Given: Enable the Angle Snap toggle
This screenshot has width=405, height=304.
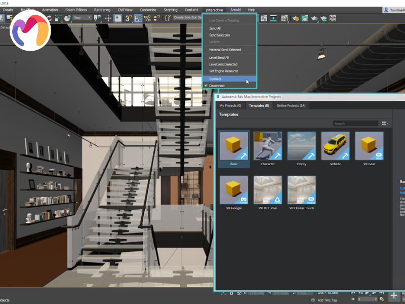Looking at the screenshot, I should [x=138, y=18].
